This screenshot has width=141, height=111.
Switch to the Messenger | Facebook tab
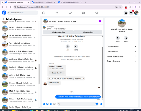point(17,2)
